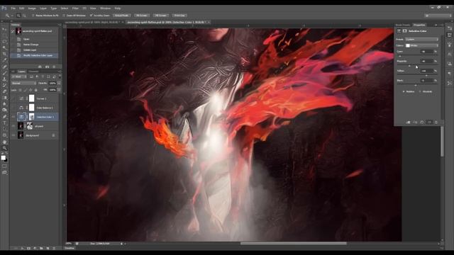The width and height of the screenshot is (454, 255).
Task: Open the layer Opacity dropdown arrow
Action: (x=59, y=83)
